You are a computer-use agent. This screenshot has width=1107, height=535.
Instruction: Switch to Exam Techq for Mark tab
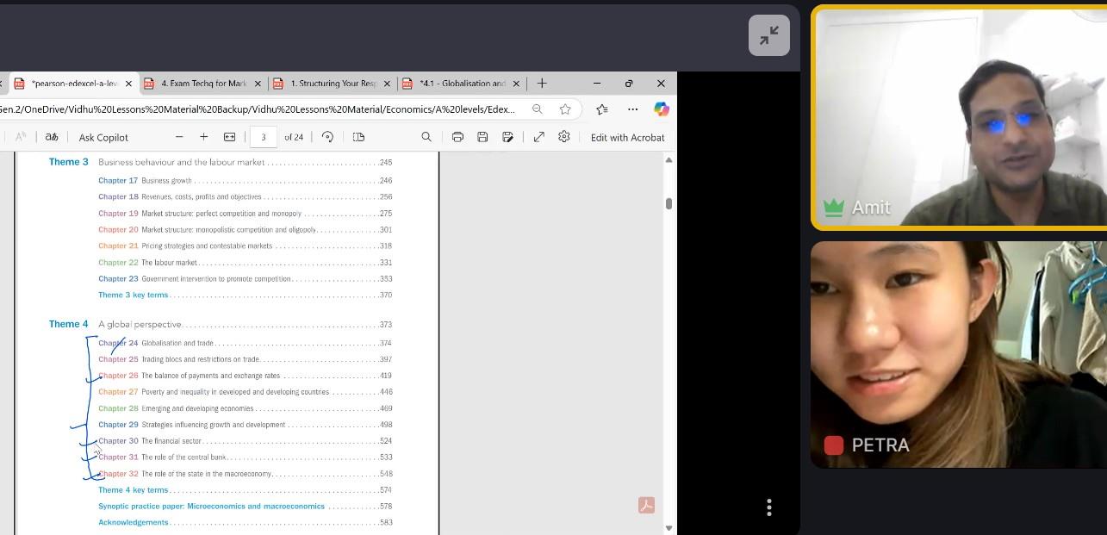point(203,84)
